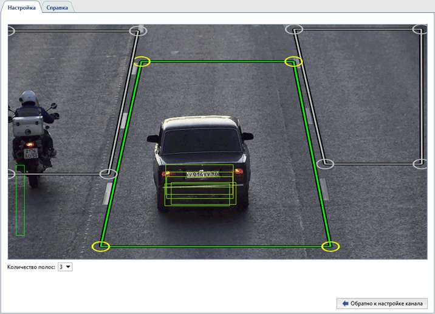Click Обратно к настройке канала button
The height and width of the screenshot is (314, 435).
(382, 303)
